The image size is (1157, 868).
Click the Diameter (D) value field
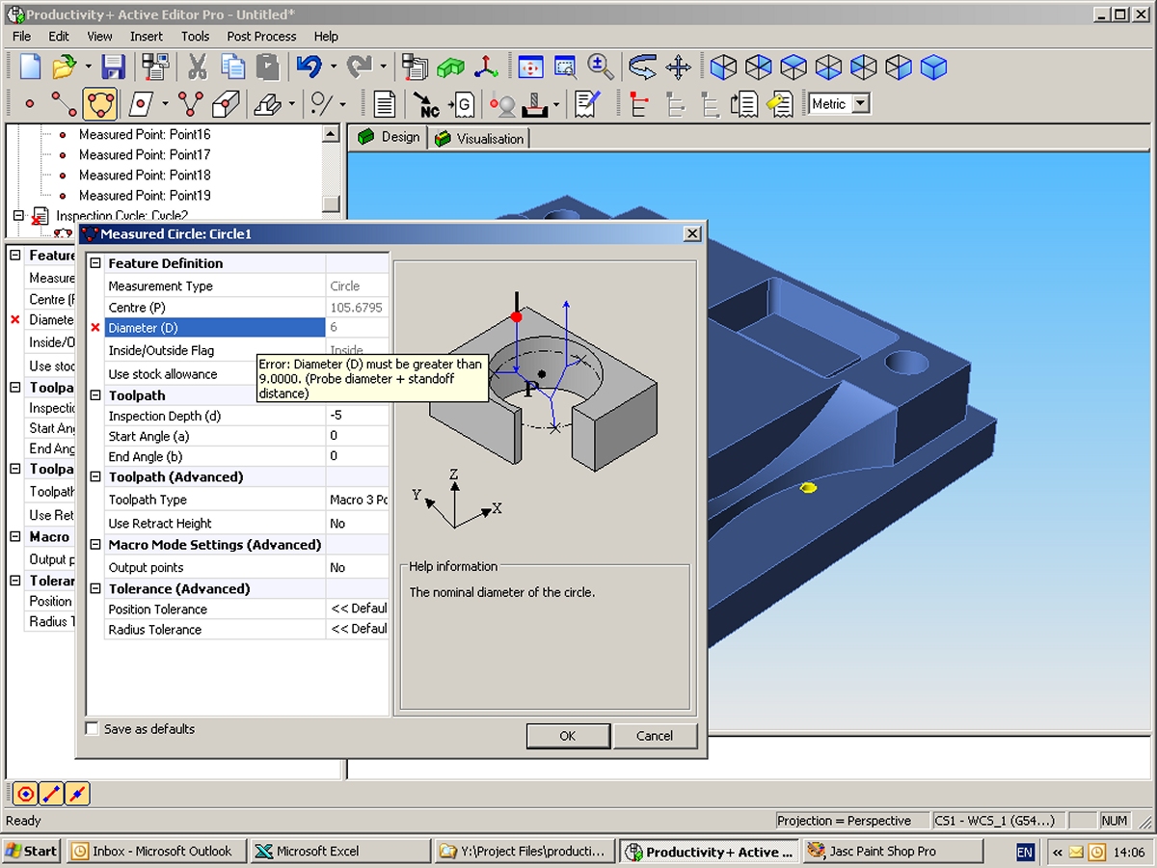(357, 328)
